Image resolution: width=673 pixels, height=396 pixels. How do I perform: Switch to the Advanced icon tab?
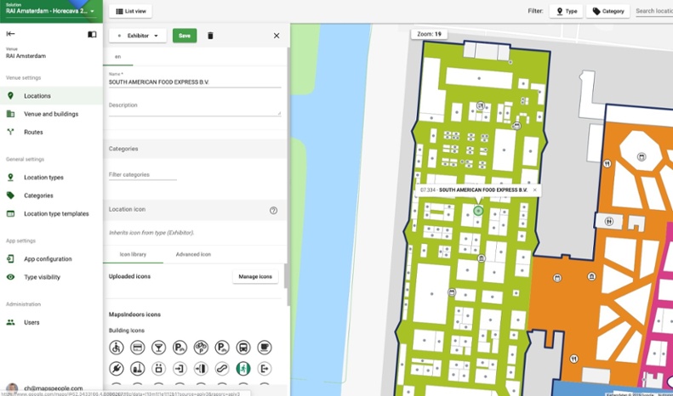(193, 254)
